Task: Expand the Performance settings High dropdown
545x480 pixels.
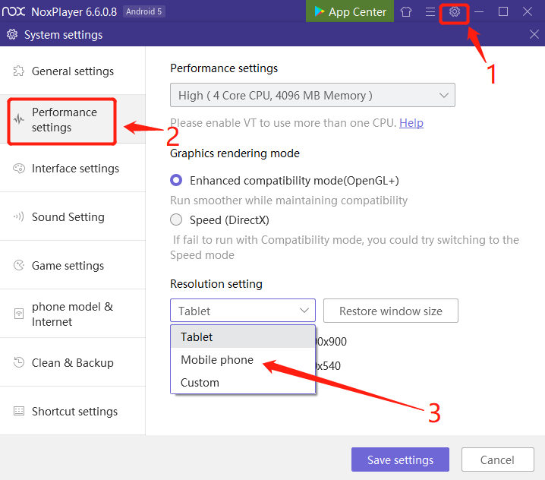Action: [312, 96]
